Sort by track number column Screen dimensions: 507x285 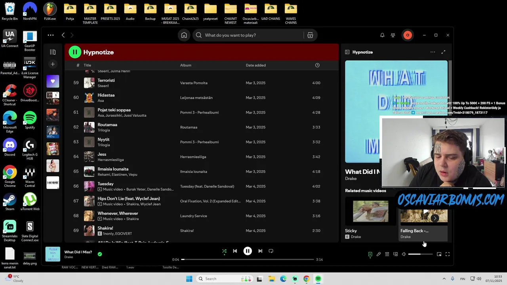[78, 65]
